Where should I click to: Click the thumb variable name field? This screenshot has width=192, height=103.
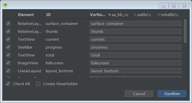click(135, 31)
